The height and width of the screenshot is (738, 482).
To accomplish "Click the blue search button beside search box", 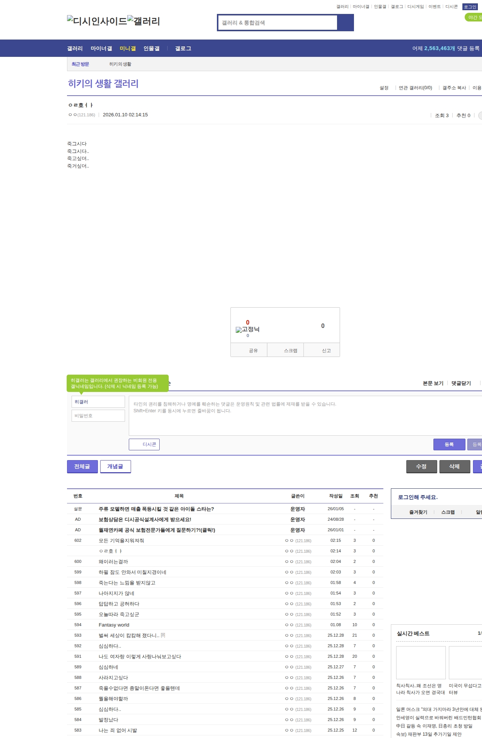I will [345, 23].
